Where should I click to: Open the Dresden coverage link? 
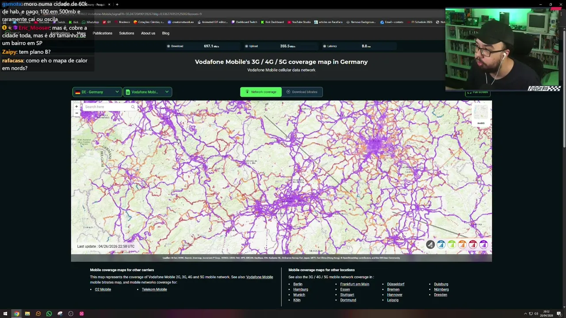(440, 295)
